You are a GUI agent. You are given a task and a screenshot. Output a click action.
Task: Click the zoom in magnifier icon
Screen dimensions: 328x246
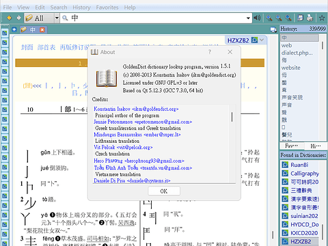click(x=269, y=18)
